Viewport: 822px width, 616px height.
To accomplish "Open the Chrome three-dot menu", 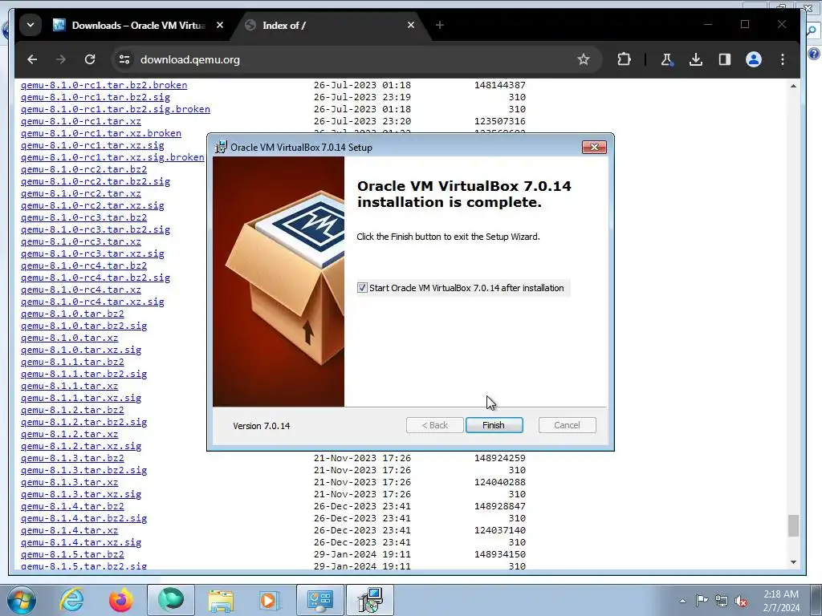I will 782,59.
